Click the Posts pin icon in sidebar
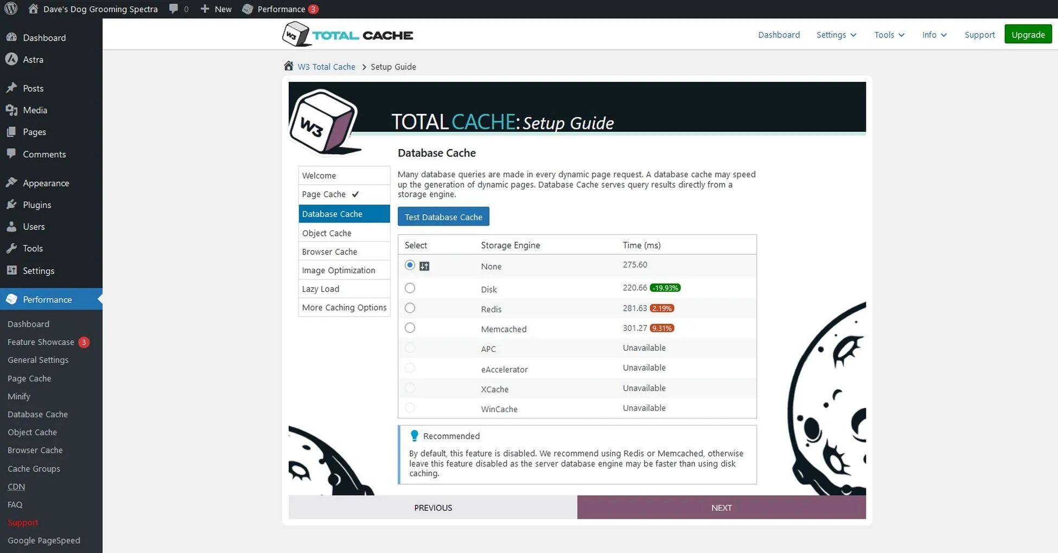Image resolution: width=1058 pixels, height=553 pixels. pos(11,88)
